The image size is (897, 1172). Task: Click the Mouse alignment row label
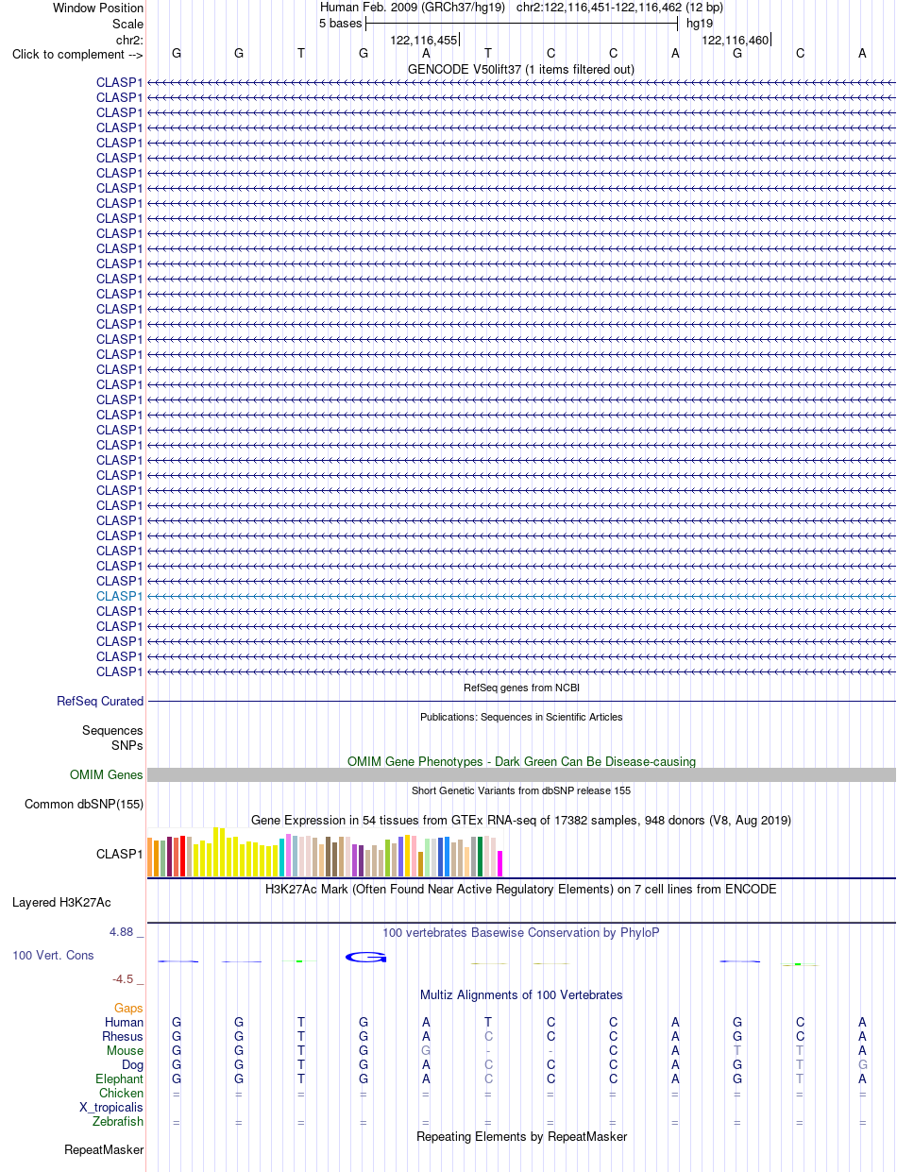[125, 1051]
